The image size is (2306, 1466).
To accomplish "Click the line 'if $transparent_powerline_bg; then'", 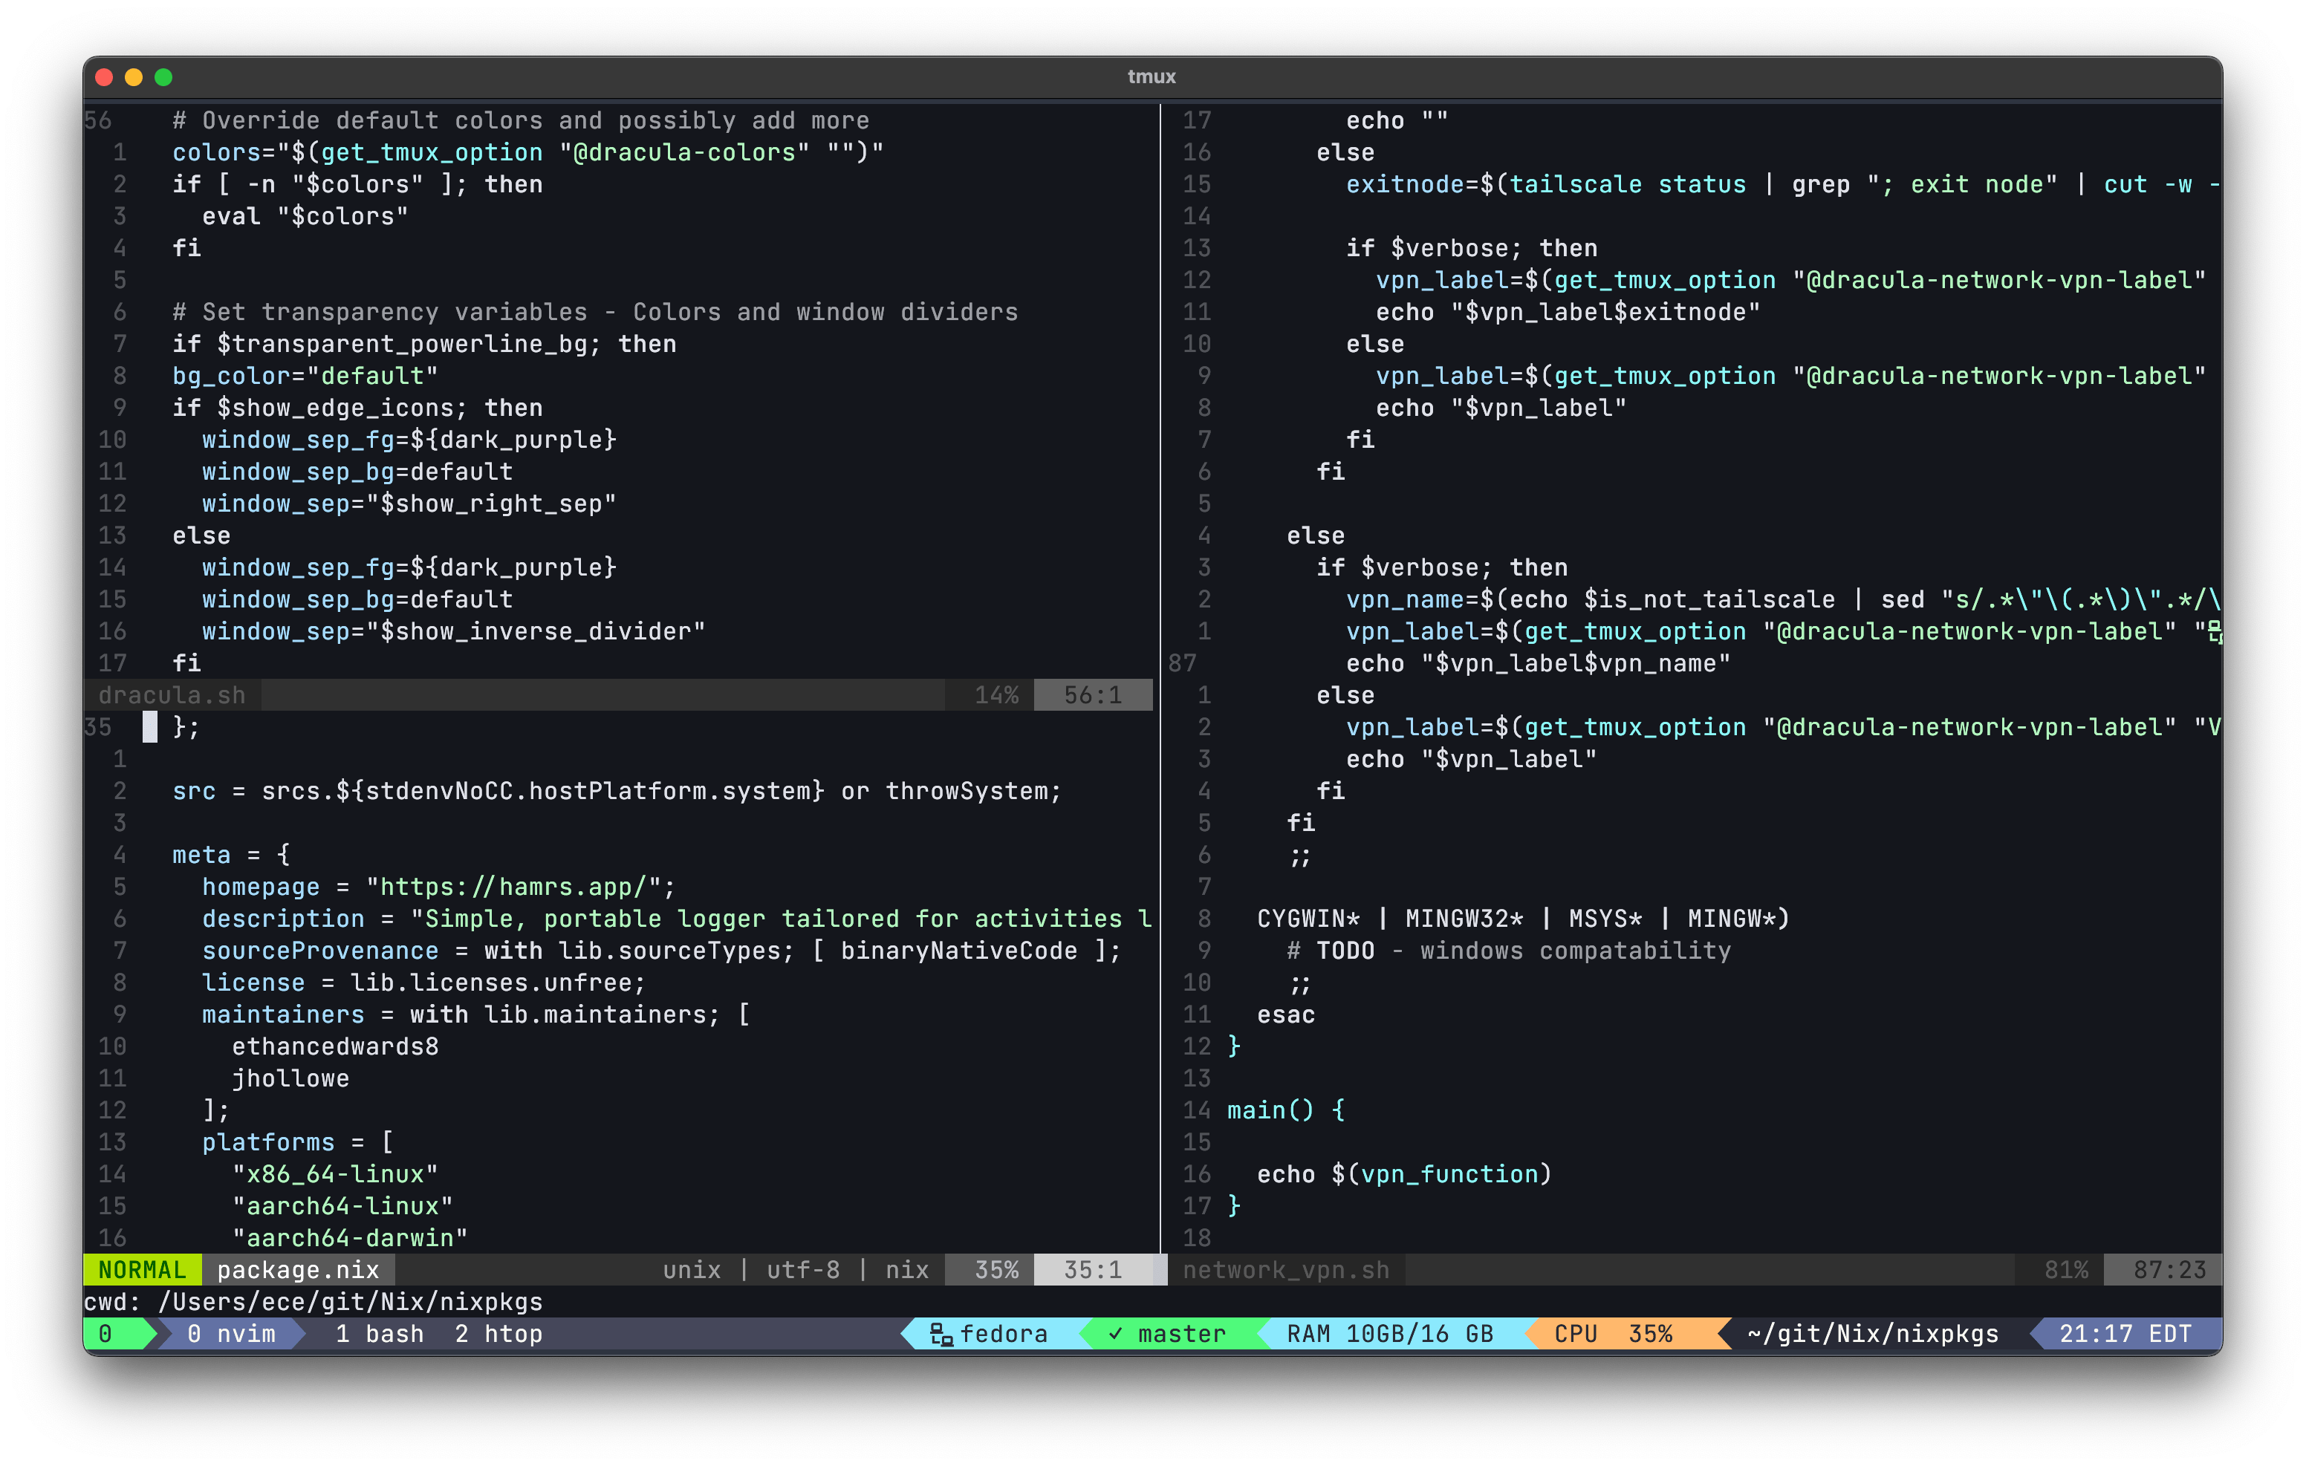I will pyautogui.click(x=424, y=344).
